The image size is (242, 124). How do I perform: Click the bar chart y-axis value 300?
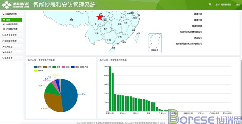(106, 84)
